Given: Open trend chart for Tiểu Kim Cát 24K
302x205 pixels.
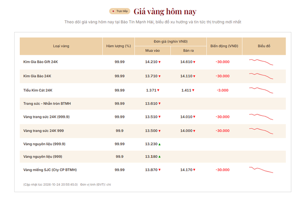Looking at the screenshot, I should (x=261, y=90).
